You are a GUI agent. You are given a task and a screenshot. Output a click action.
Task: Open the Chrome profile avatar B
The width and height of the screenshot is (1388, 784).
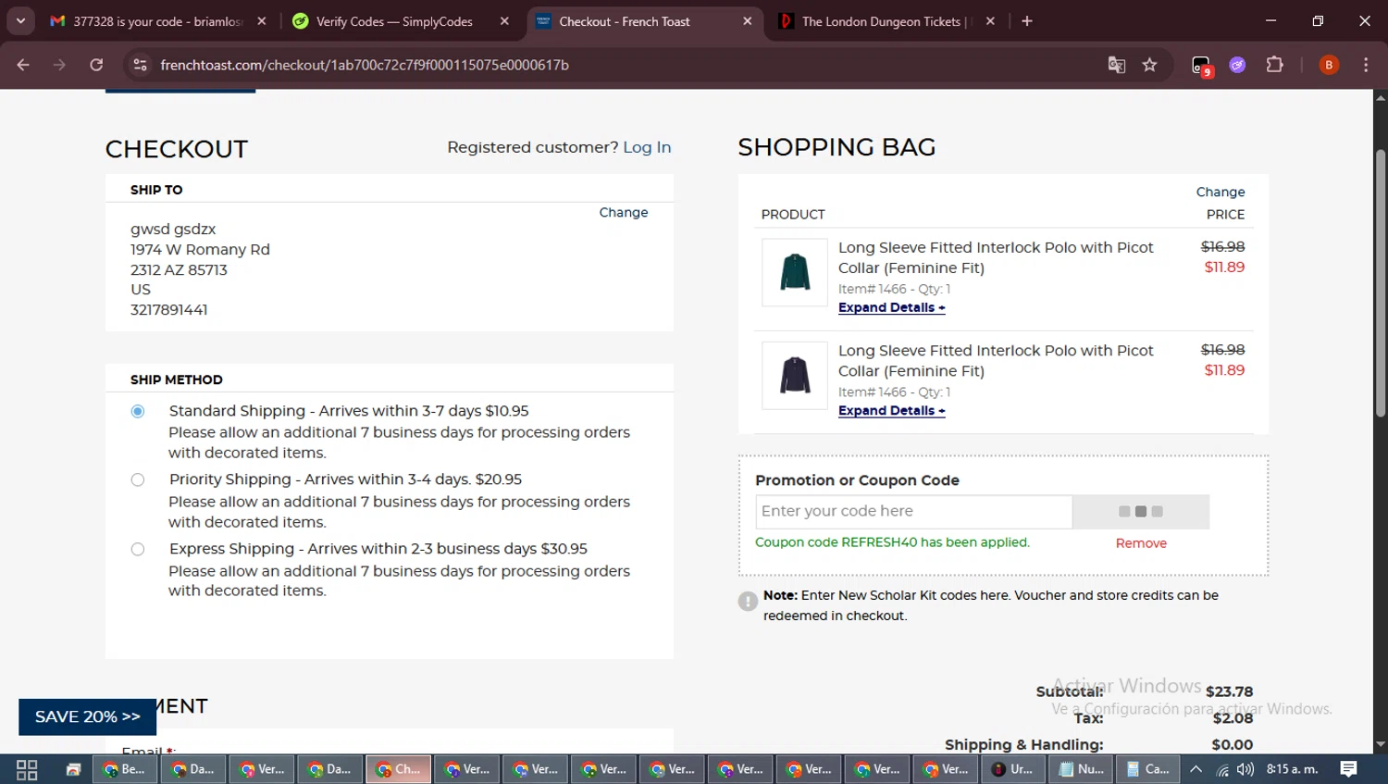coord(1329,65)
